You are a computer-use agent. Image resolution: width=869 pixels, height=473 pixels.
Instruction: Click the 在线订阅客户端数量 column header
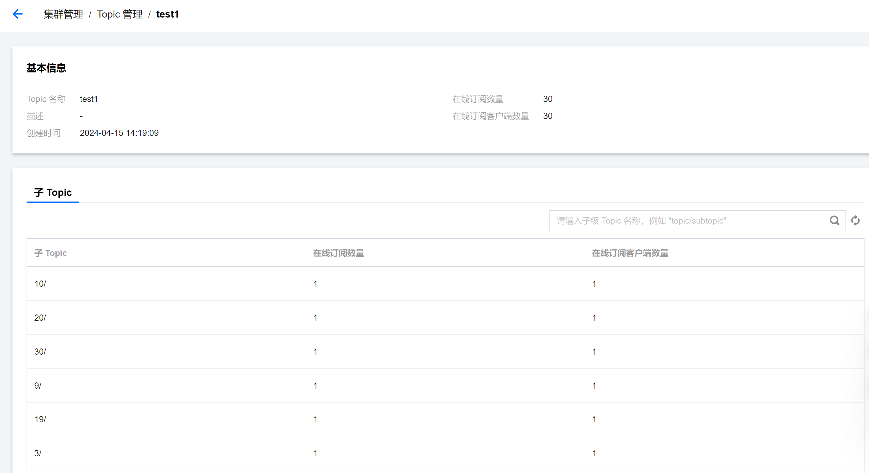coord(630,253)
